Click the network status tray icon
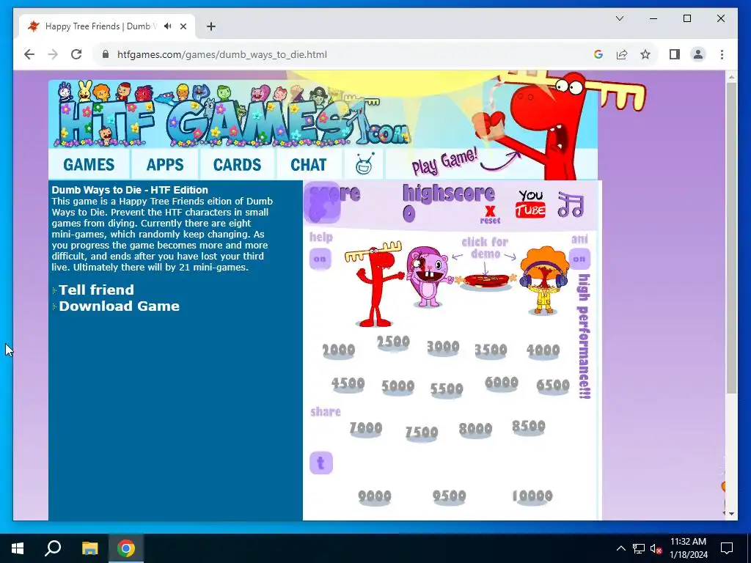Viewport: 751px width, 563px height. [x=639, y=548]
